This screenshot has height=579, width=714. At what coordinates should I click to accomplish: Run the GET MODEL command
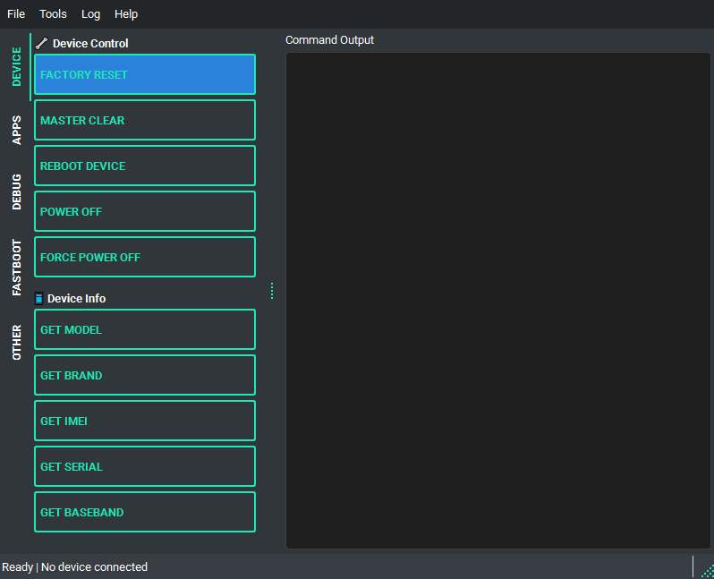pyautogui.click(x=145, y=329)
